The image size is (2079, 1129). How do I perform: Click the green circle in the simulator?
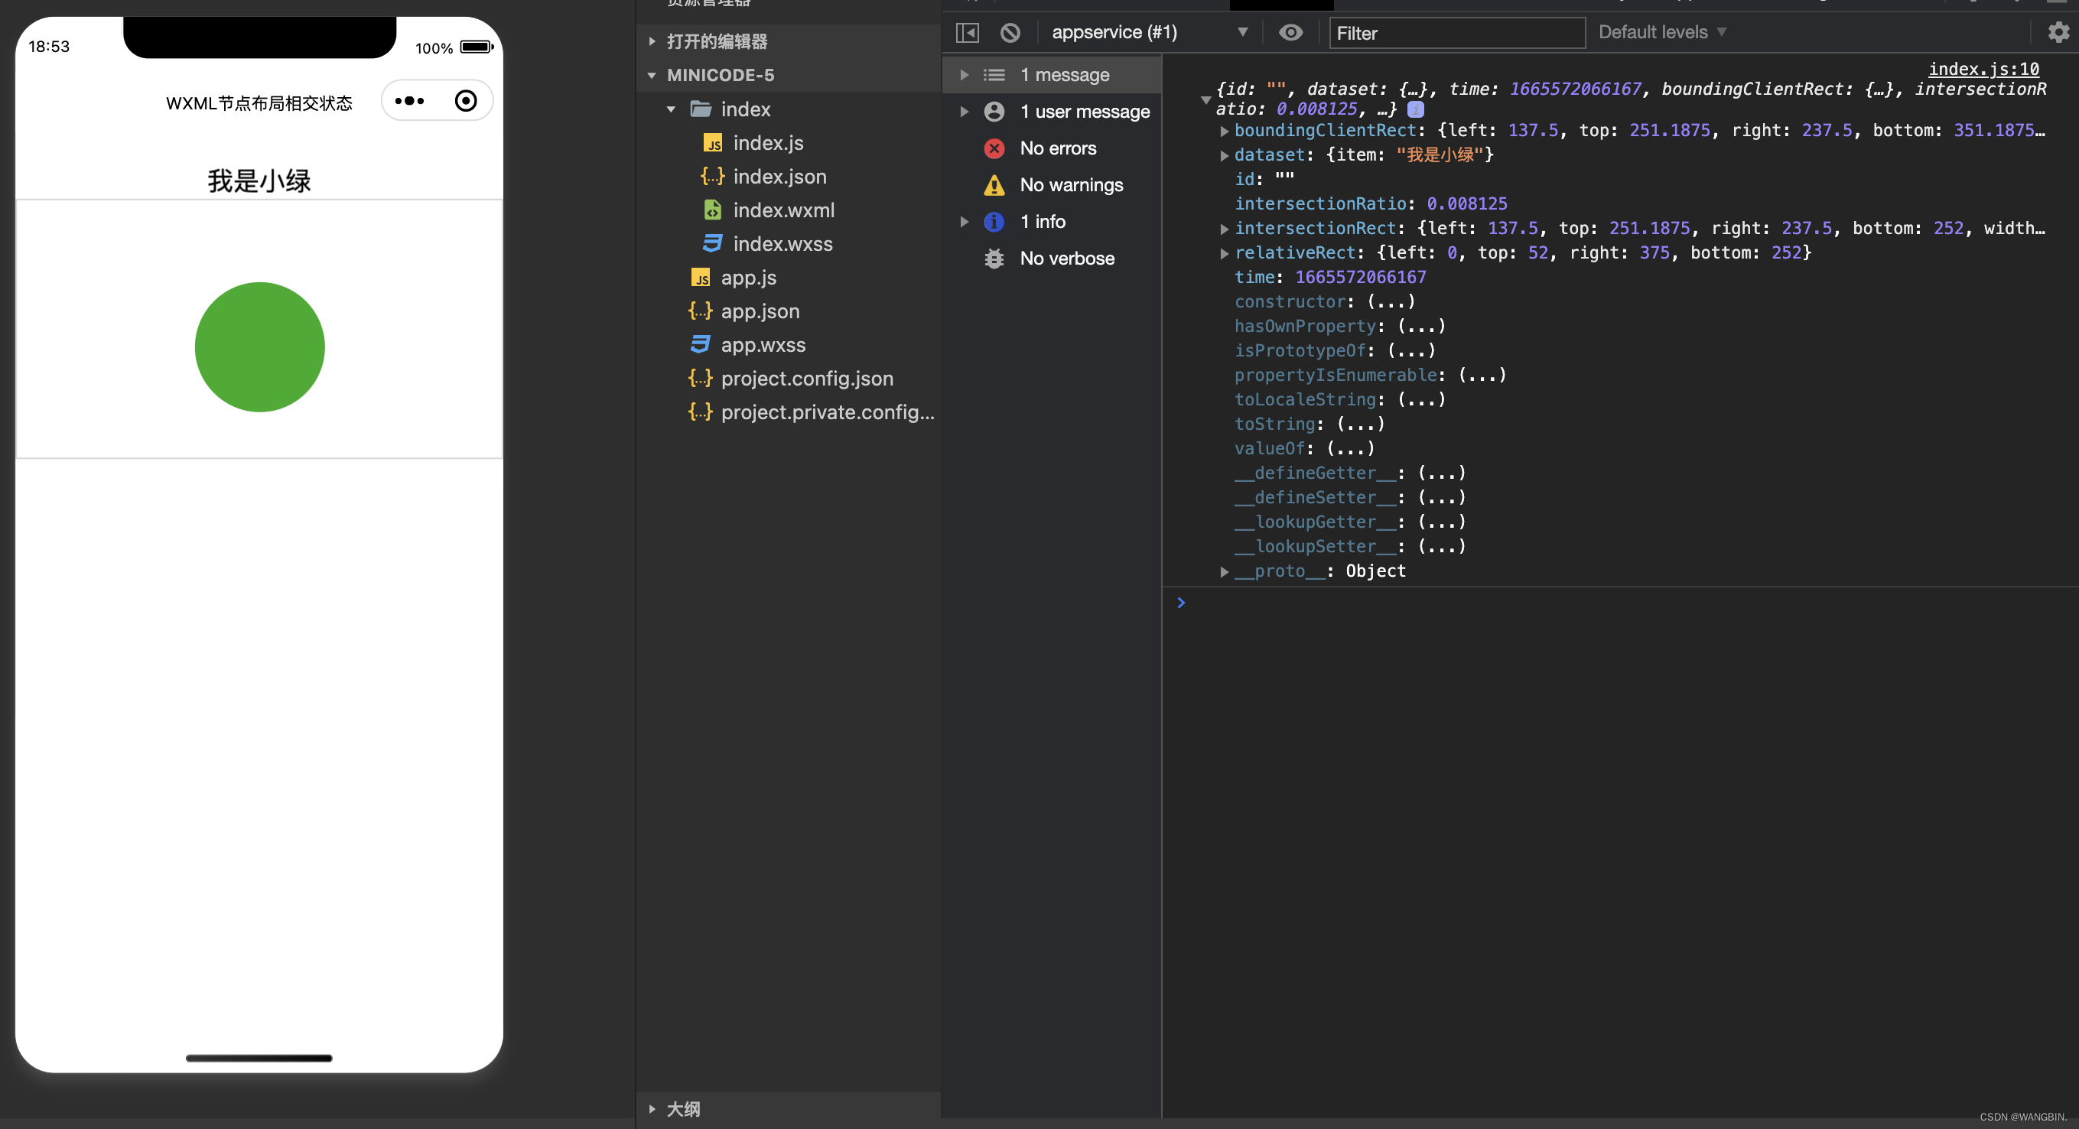point(260,347)
